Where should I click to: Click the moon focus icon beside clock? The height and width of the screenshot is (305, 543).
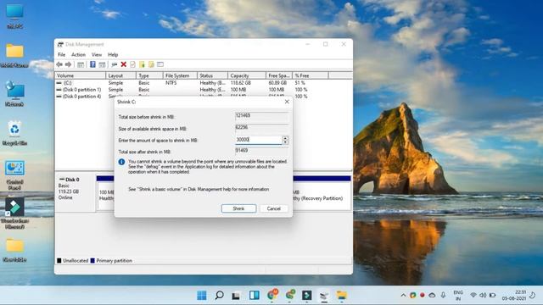coord(533,295)
